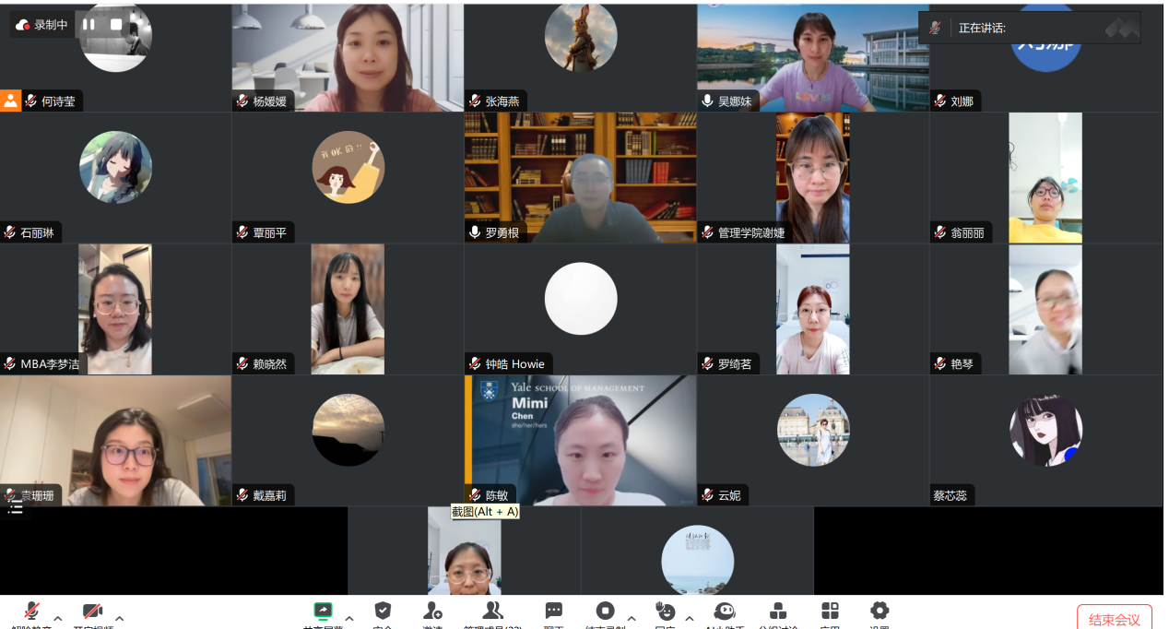Click 石丽琳's anime avatar

click(x=115, y=167)
